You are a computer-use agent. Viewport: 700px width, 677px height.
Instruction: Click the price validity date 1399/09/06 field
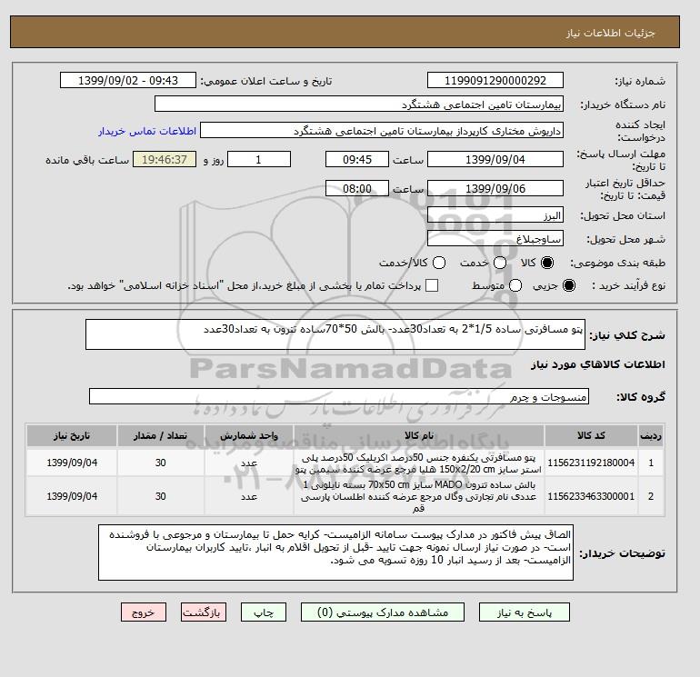(495, 188)
